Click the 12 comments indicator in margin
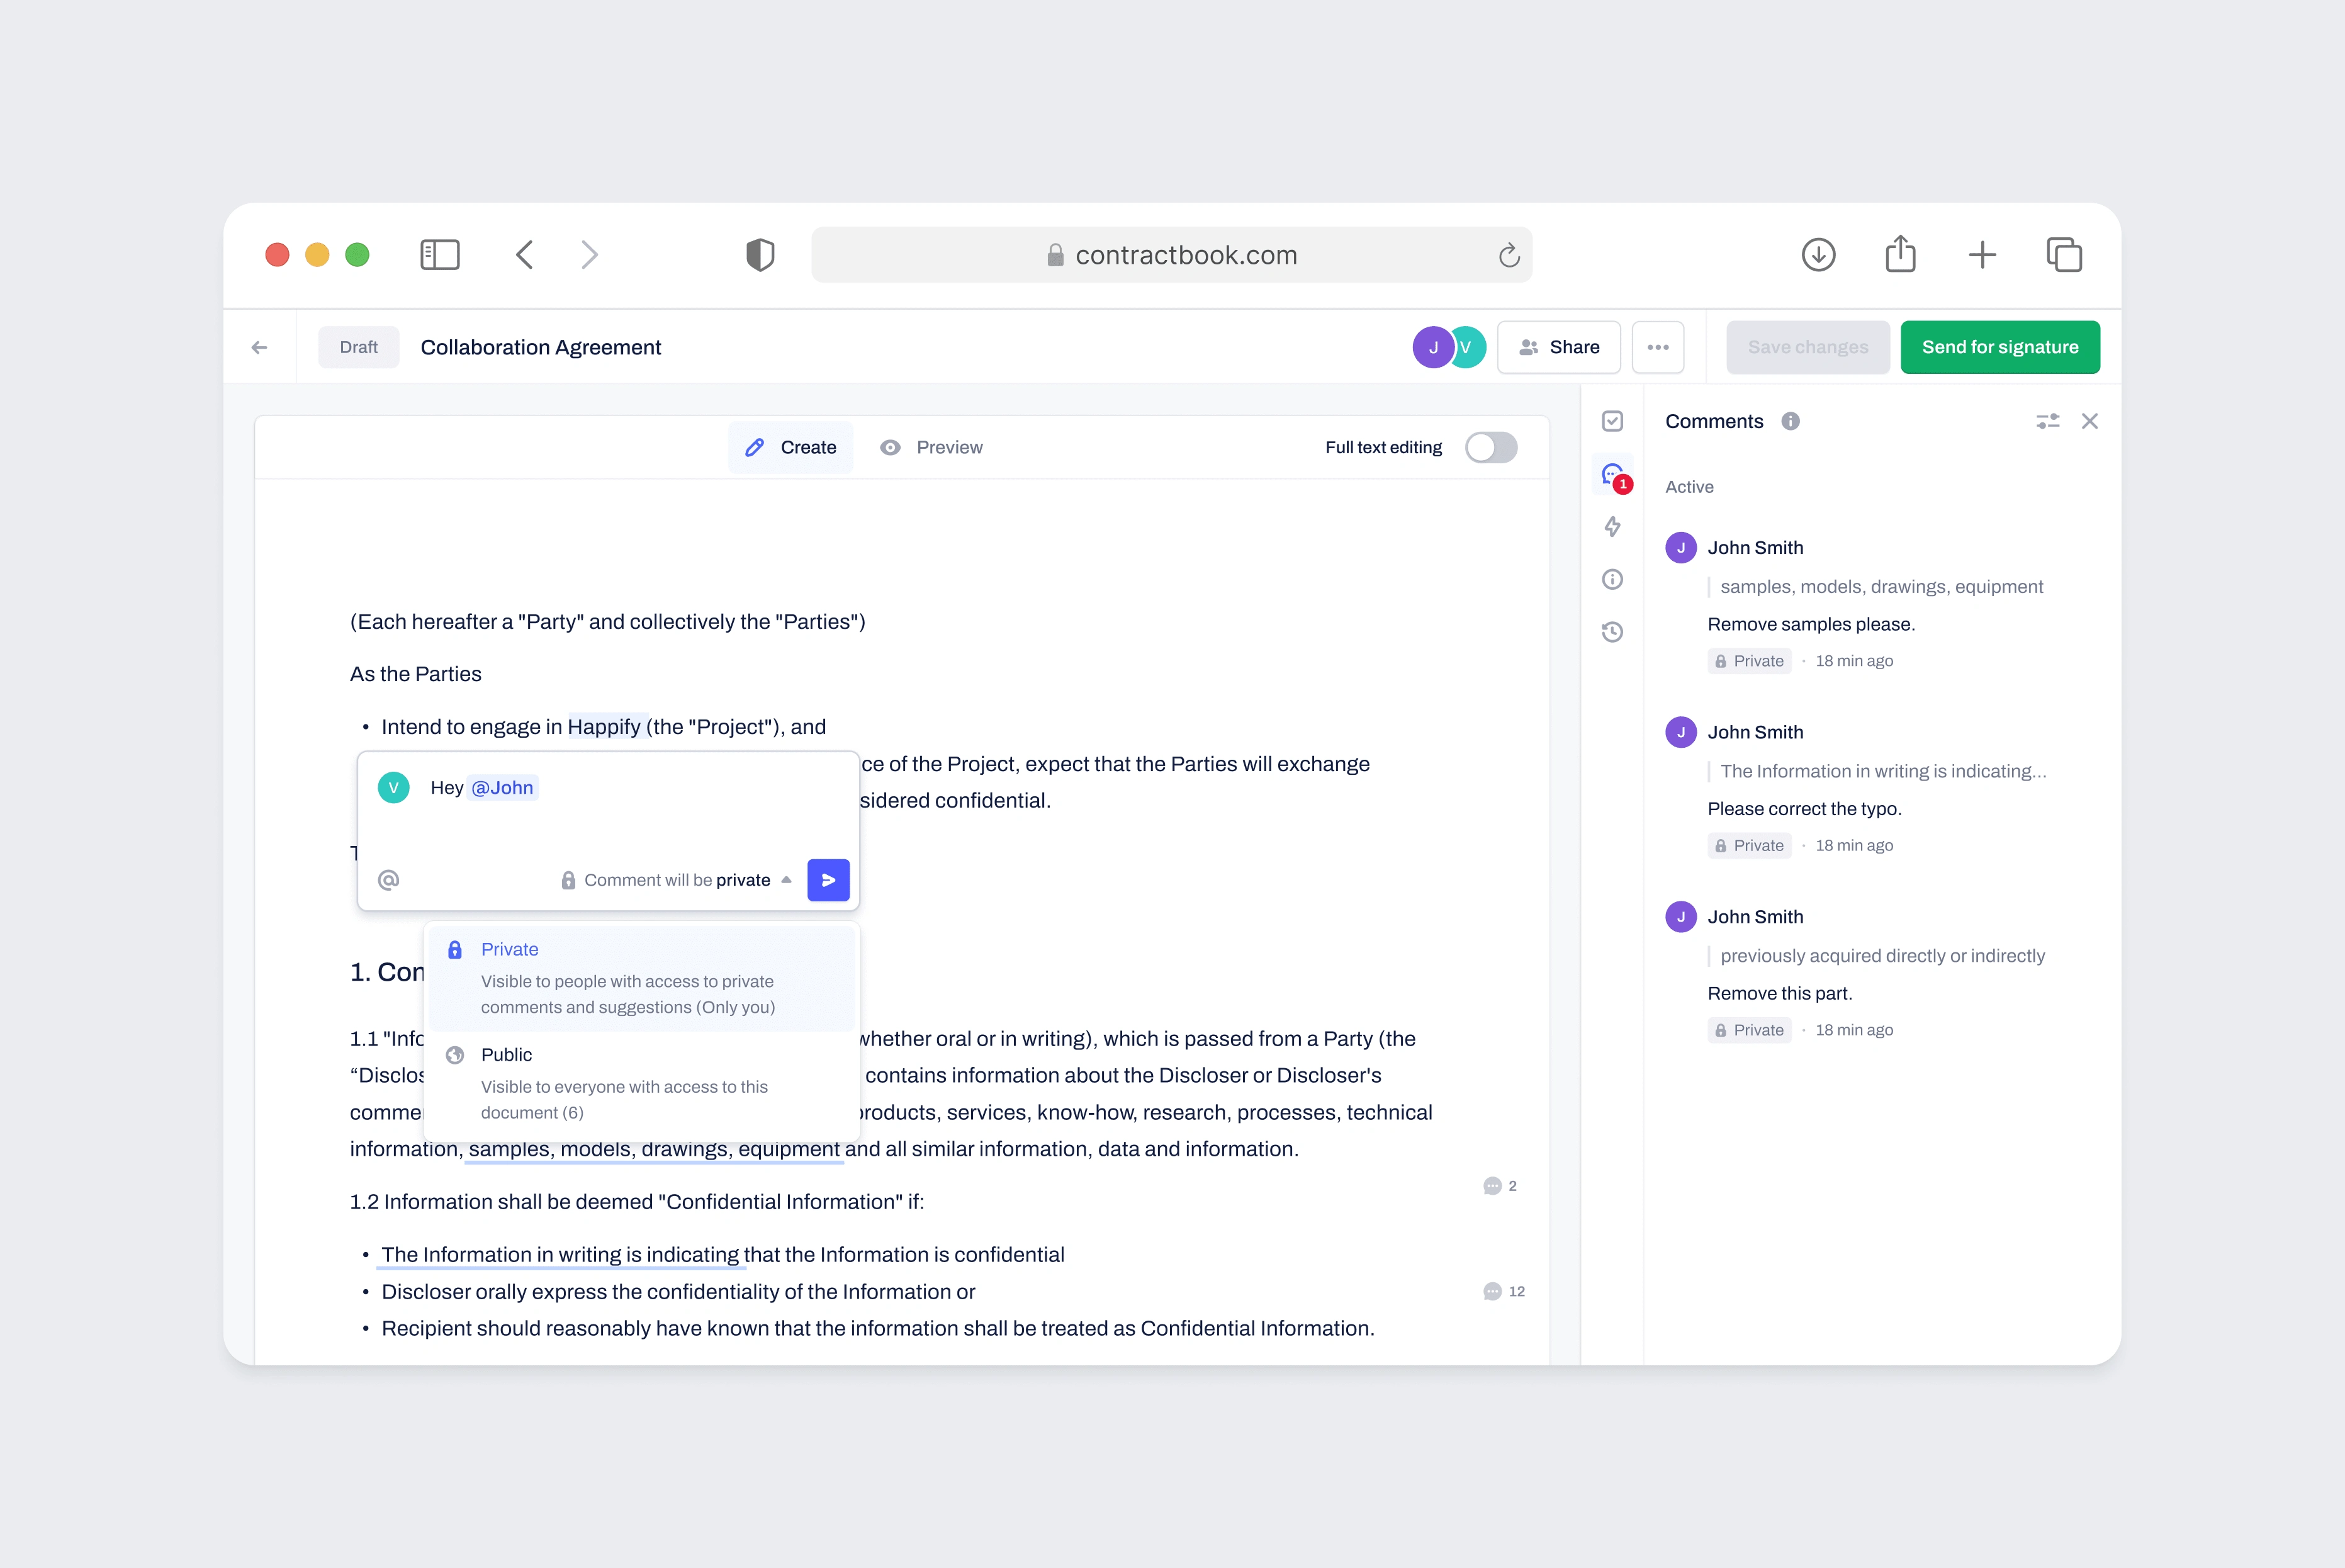 [1504, 1291]
